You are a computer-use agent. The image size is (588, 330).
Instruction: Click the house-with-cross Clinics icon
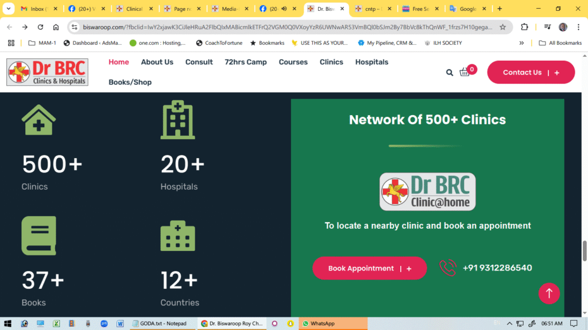38,120
